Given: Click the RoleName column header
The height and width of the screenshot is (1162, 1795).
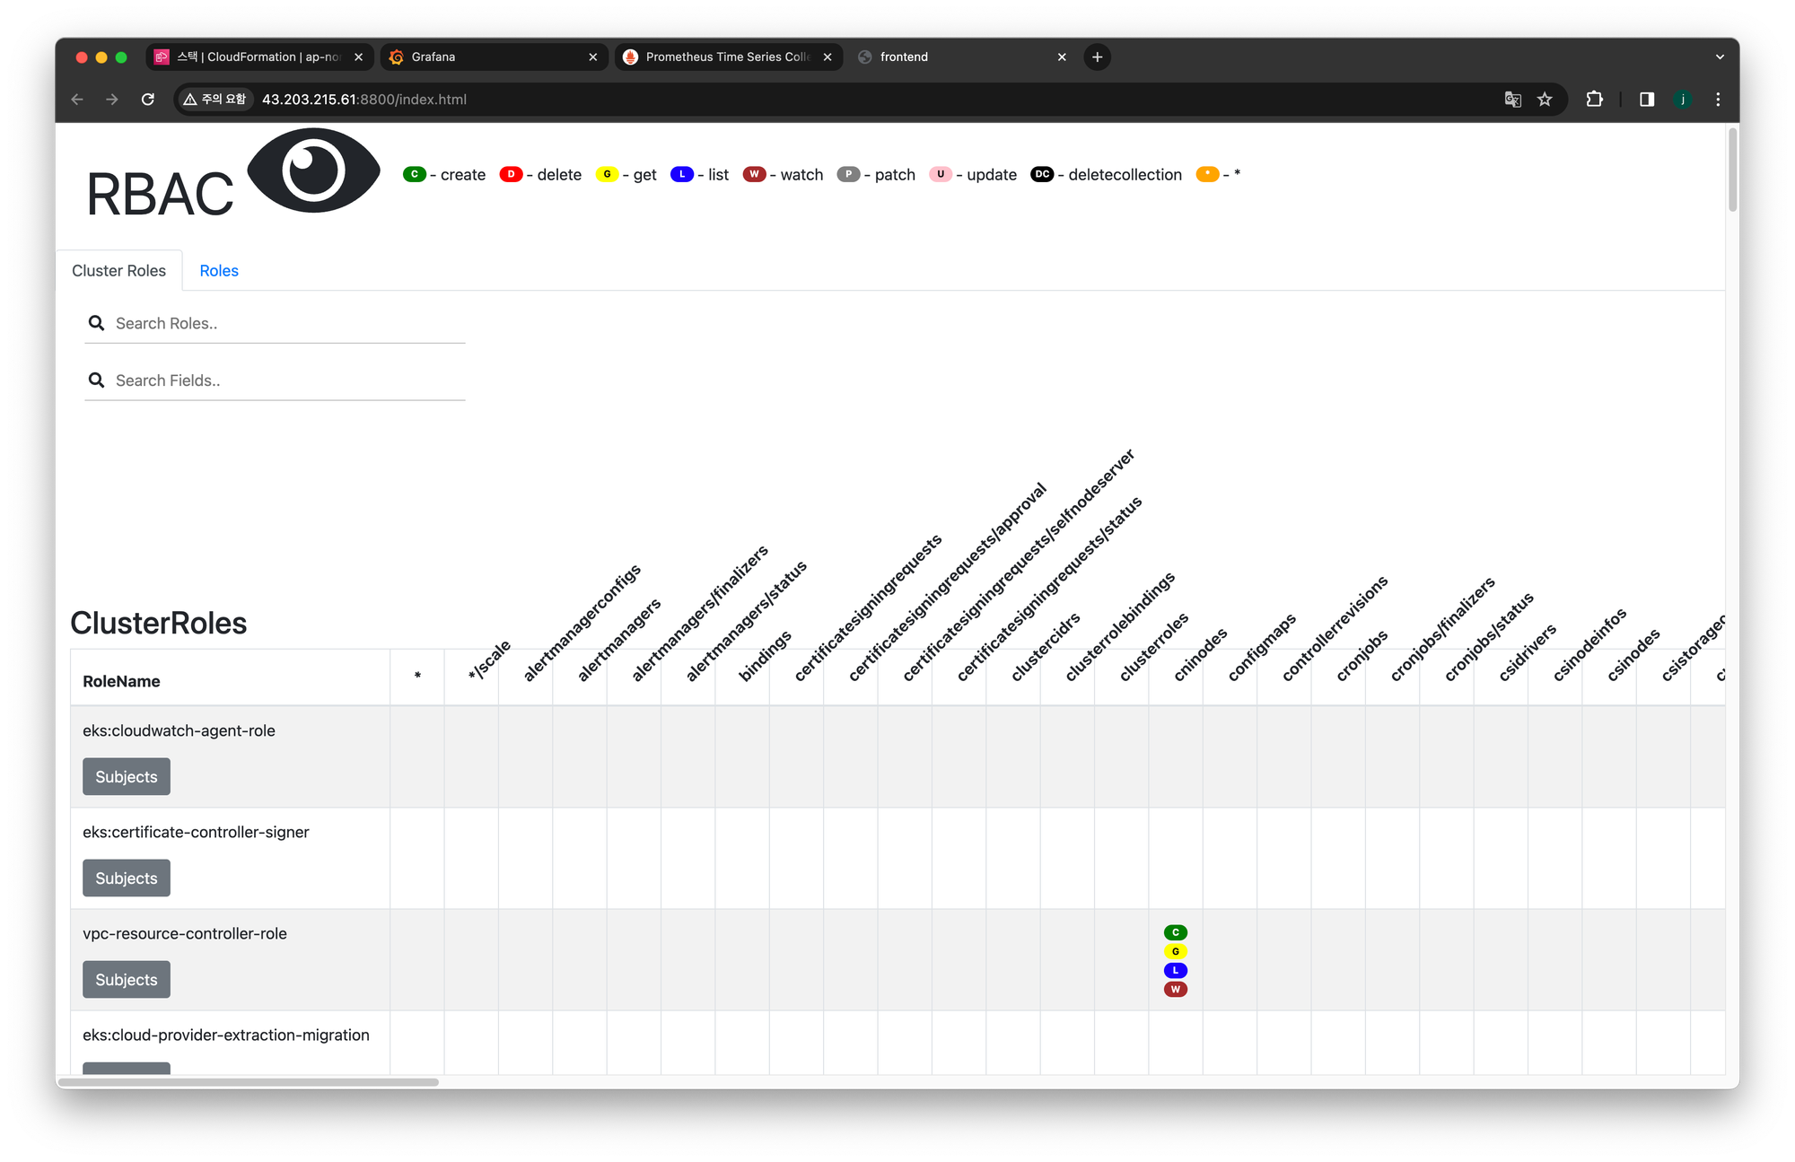Looking at the screenshot, I should pos(121,681).
